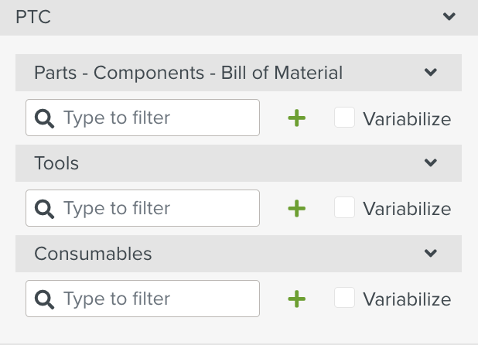Click the magnifier icon in the Consumables filter
Viewport: 478px width, 345px height.
[45, 299]
